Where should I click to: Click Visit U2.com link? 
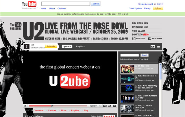coord(138,31)
